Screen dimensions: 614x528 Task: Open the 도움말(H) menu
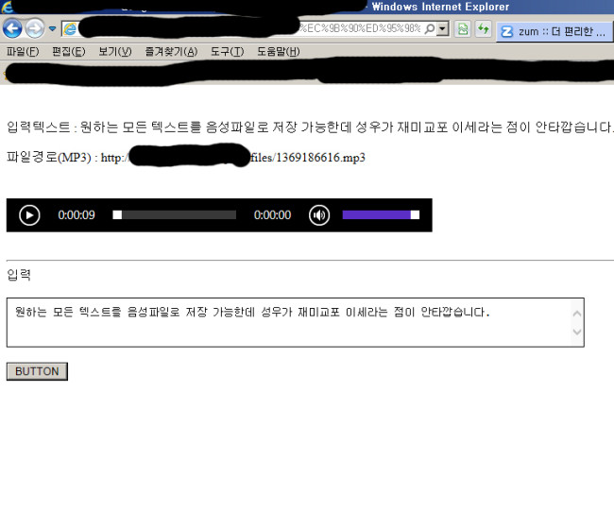(x=278, y=51)
